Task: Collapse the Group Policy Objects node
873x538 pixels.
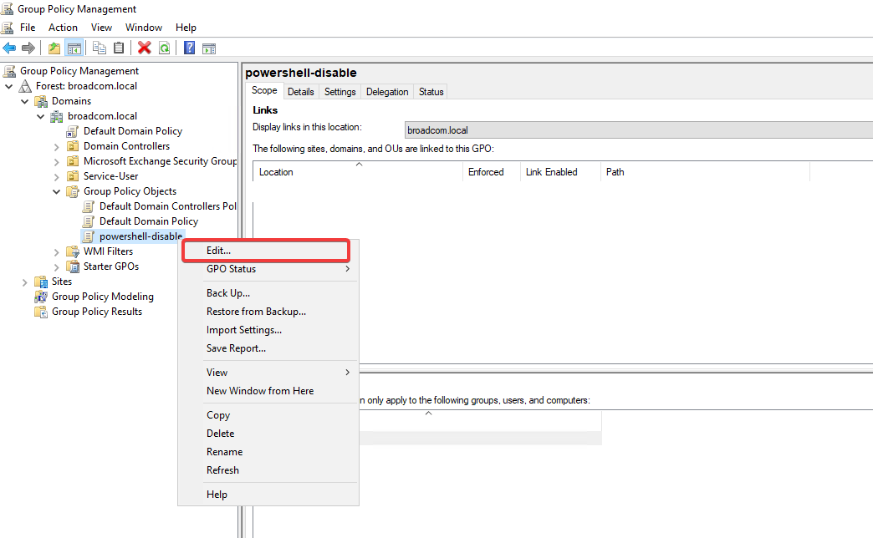Action: (x=57, y=191)
